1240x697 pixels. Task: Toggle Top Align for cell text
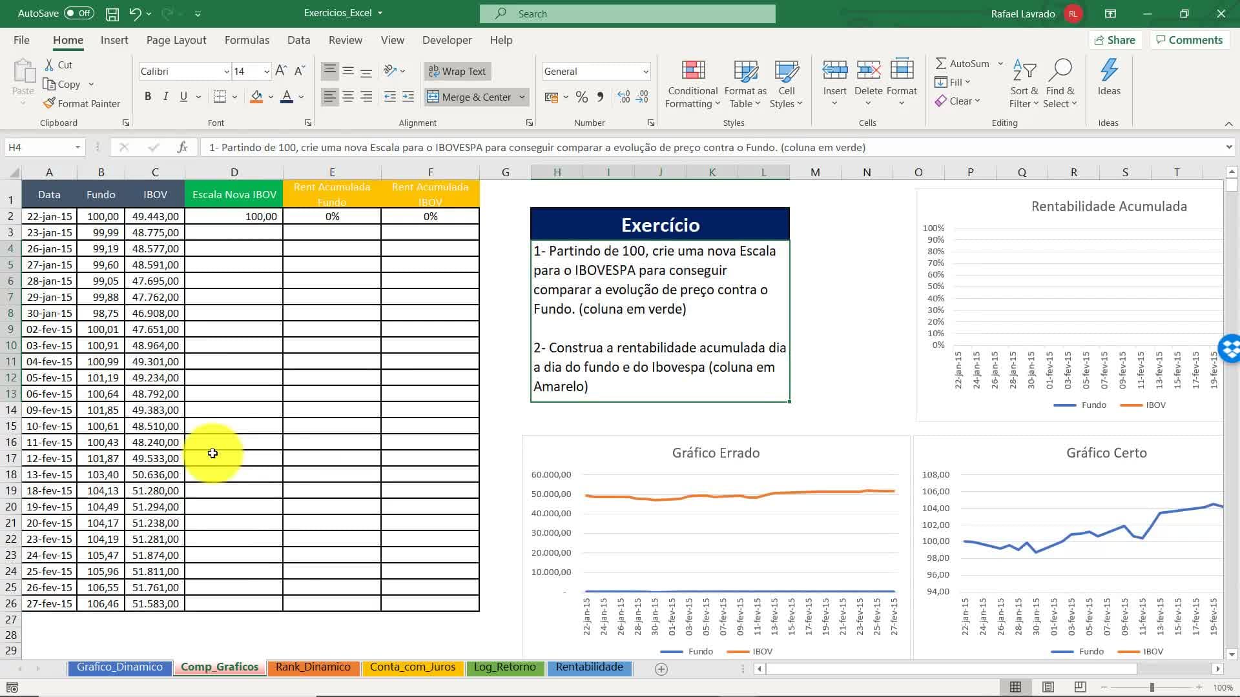click(x=330, y=71)
